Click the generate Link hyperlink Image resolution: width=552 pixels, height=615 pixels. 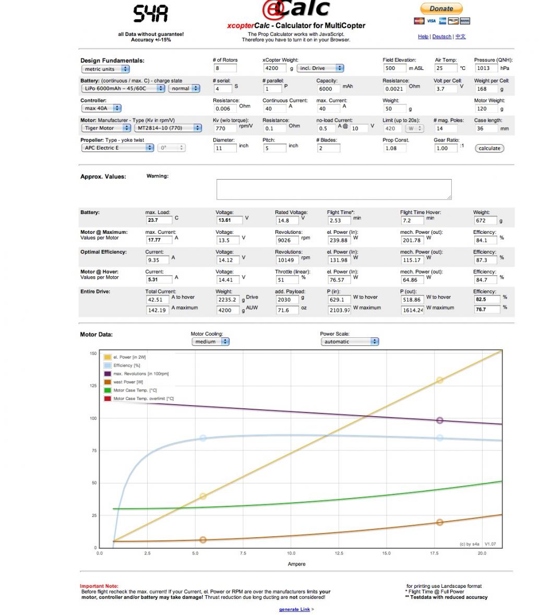point(294,609)
